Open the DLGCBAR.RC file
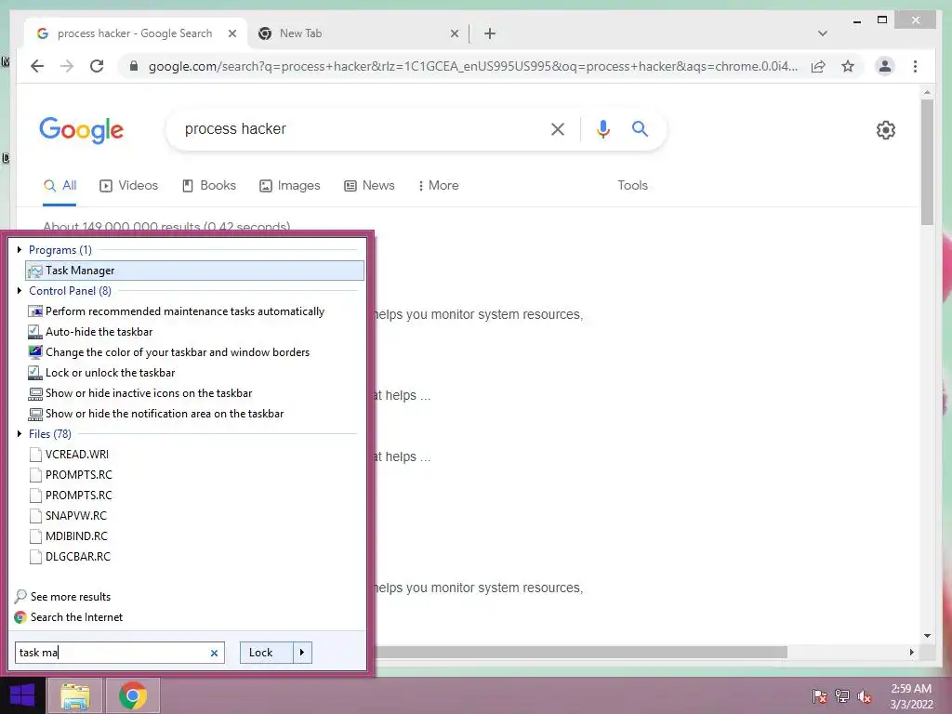The image size is (952, 714). 78,556
